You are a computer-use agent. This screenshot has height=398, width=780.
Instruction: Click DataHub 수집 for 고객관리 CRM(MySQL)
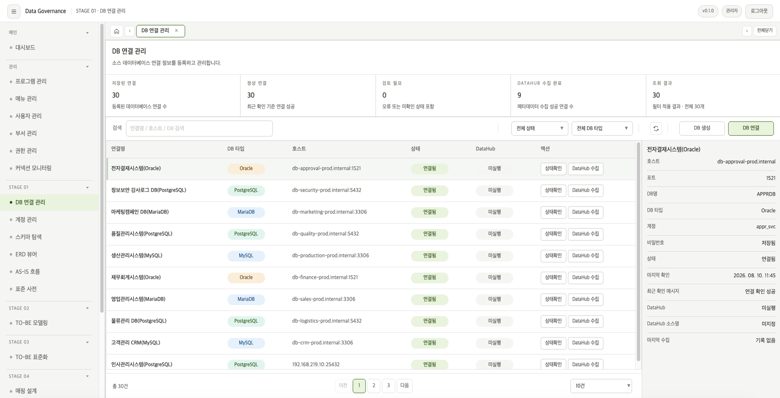coord(585,343)
